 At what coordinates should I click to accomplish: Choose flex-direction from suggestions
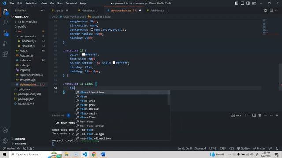coord(122,93)
